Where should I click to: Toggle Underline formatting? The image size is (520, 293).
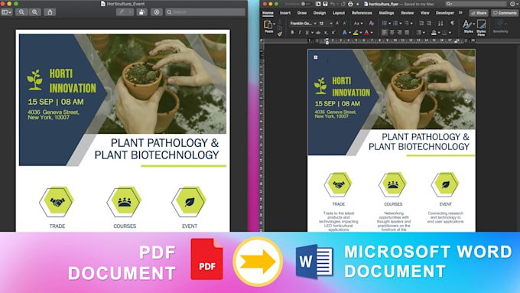(307, 32)
